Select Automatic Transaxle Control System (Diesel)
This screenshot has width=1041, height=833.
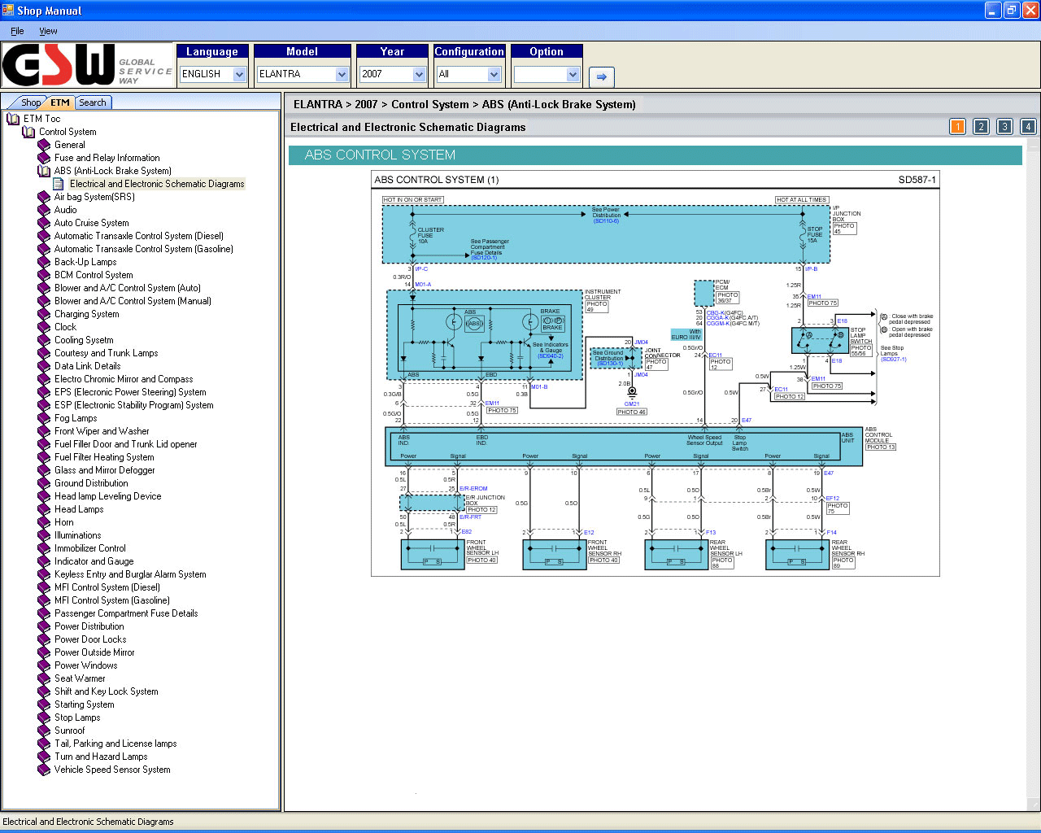click(x=139, y=236)
